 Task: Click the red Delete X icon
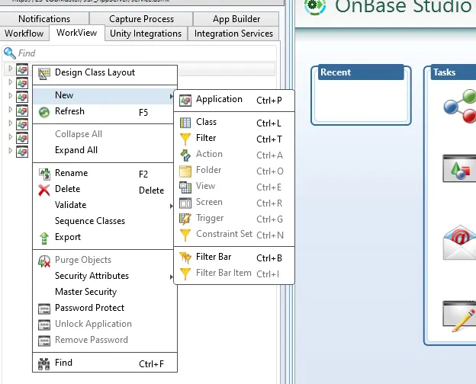click(43, 190)
